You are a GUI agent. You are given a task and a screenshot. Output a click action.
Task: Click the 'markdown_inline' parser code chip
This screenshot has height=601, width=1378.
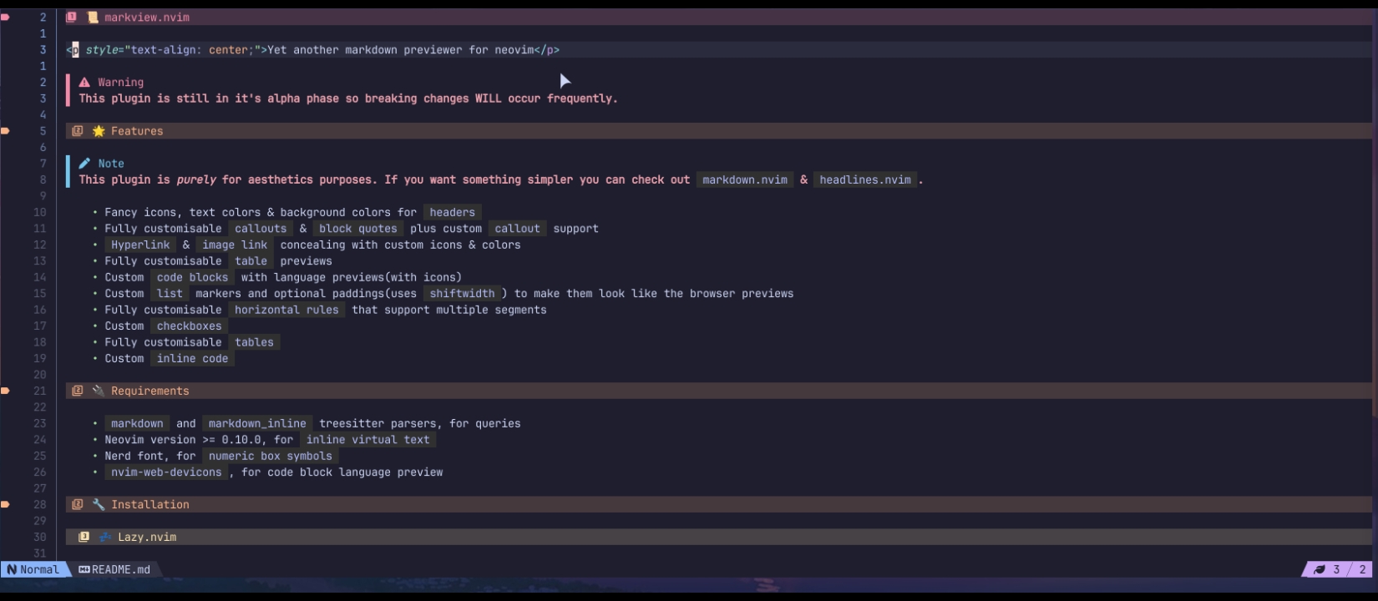click(x=257, y=423)
